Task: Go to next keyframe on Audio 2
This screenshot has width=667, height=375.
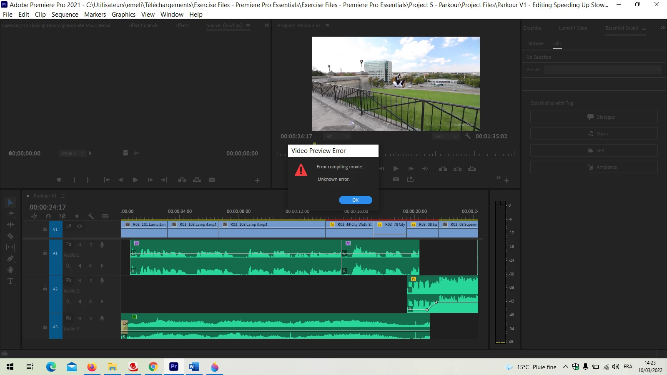Action: (102, 302)
